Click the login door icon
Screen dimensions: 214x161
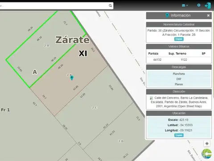coord(208,6)
